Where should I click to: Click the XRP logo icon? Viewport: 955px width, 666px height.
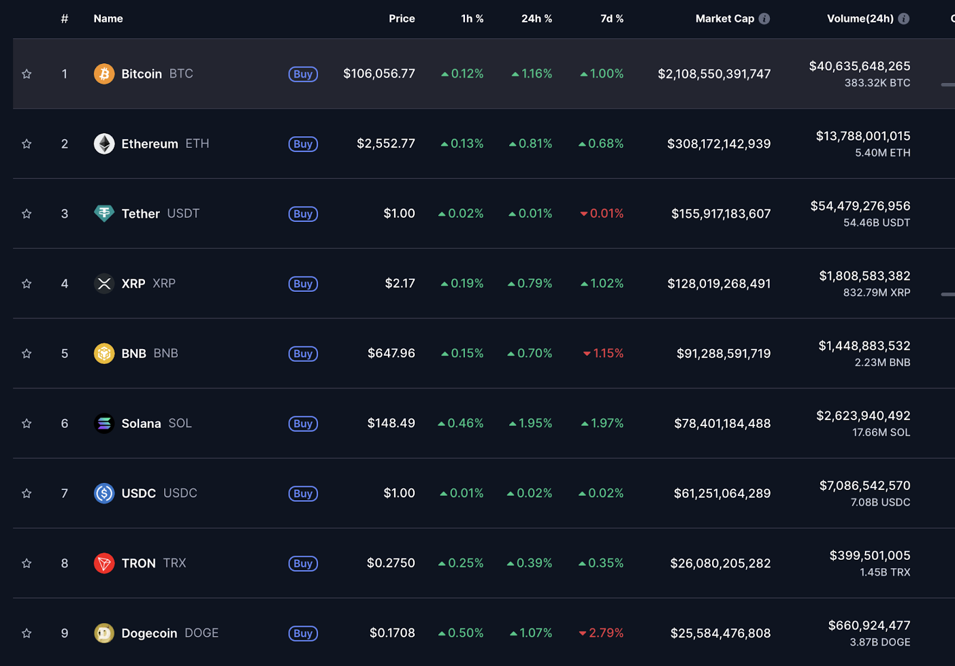104,283
